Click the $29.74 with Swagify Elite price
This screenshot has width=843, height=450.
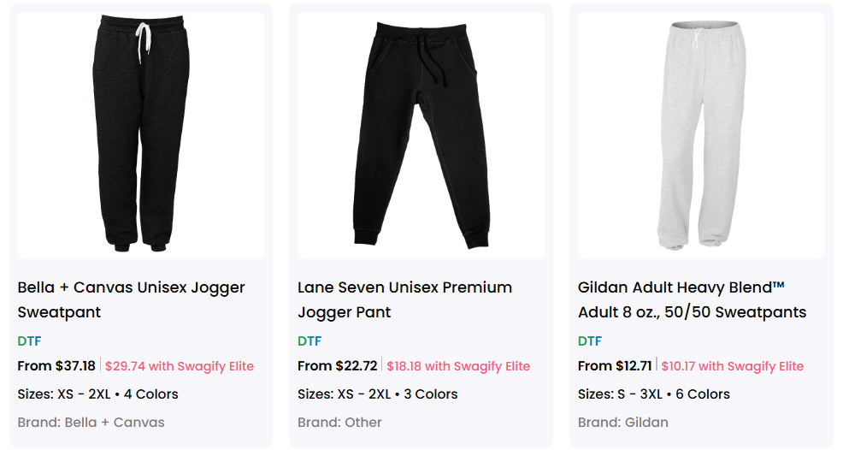(180, 366)
